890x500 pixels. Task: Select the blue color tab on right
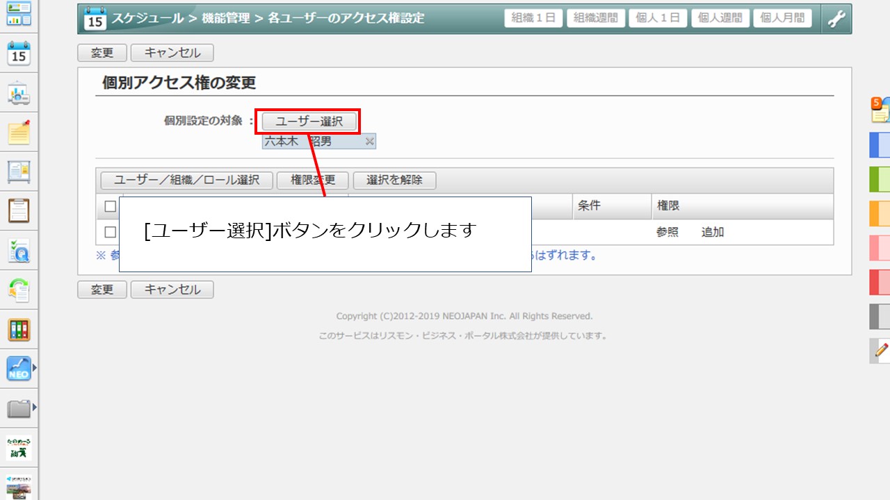880,145
